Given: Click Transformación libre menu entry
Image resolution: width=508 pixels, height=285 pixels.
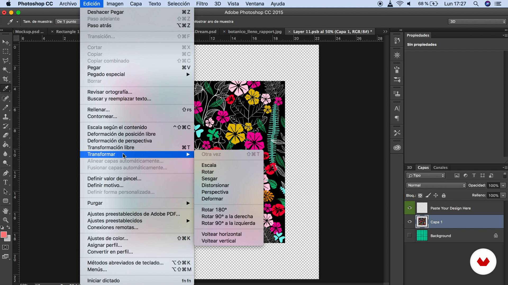Looking at the screenshot, I should (x=137, y=148).
